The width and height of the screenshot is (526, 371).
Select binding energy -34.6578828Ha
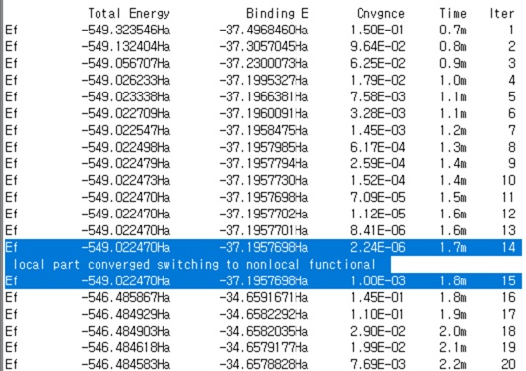coord(264,364)
